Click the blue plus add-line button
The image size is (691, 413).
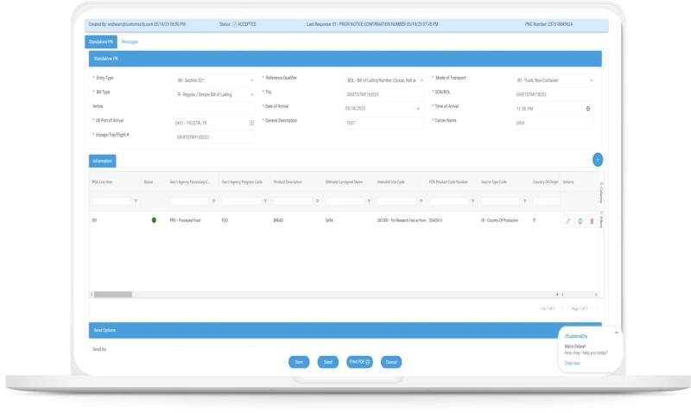click(x=597, y=160)
